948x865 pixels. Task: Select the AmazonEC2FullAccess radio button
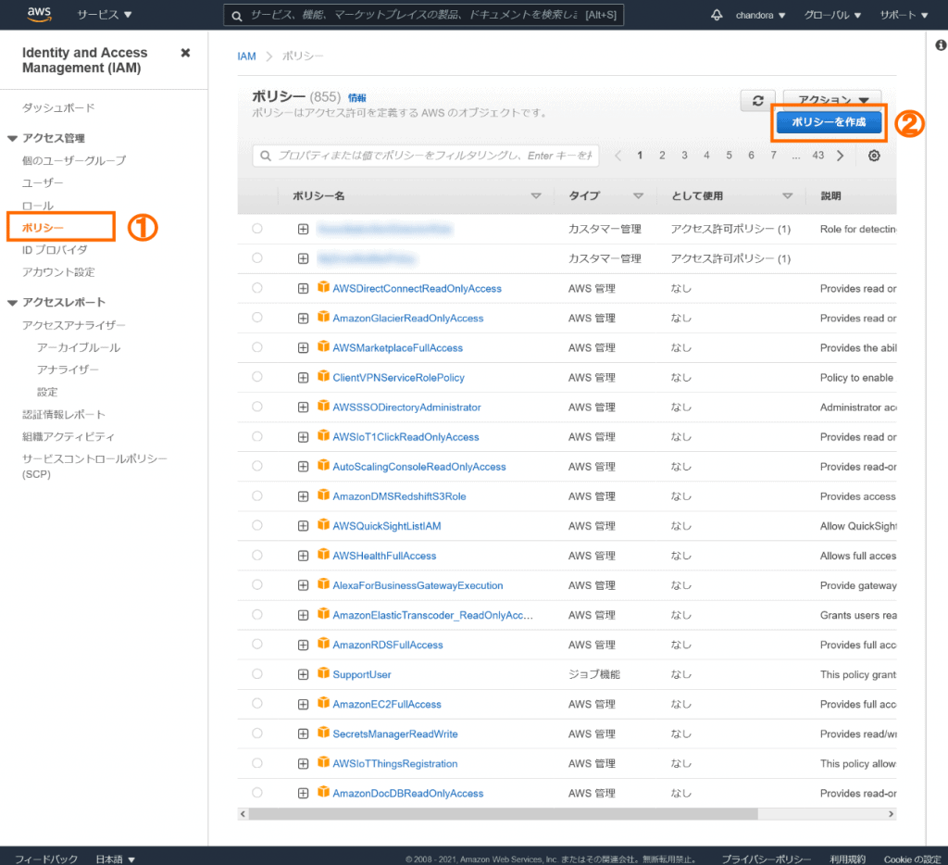(257, 704)
